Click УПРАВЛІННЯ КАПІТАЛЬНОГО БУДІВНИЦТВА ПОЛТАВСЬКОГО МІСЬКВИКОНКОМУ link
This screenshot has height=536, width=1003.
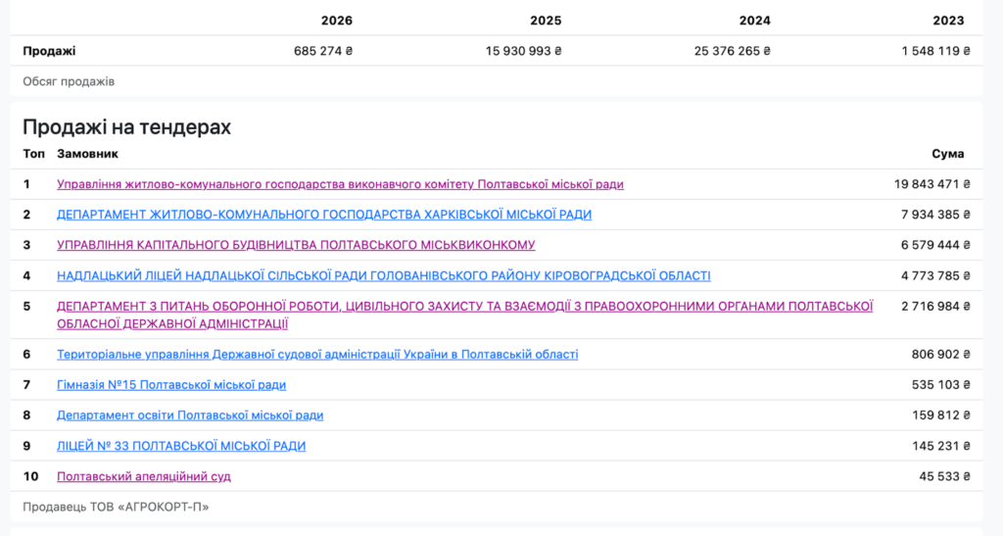pos(296,245)
